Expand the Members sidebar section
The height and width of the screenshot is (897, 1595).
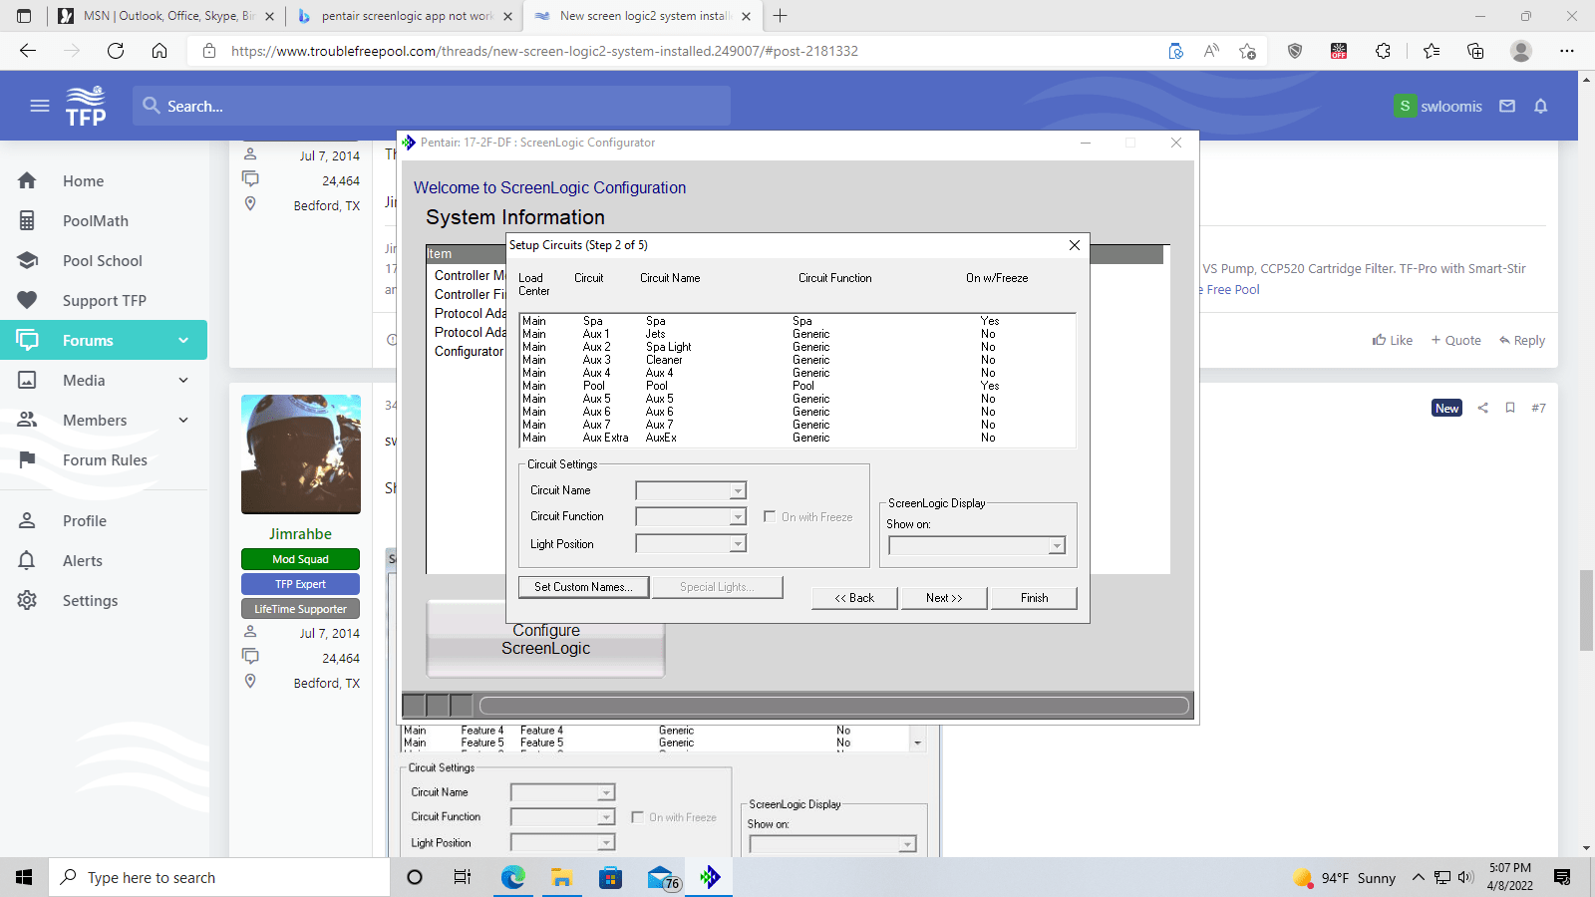pos(183,420)
